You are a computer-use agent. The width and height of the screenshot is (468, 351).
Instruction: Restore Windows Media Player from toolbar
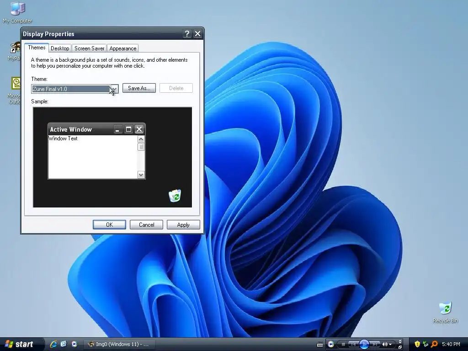[400, 347]
